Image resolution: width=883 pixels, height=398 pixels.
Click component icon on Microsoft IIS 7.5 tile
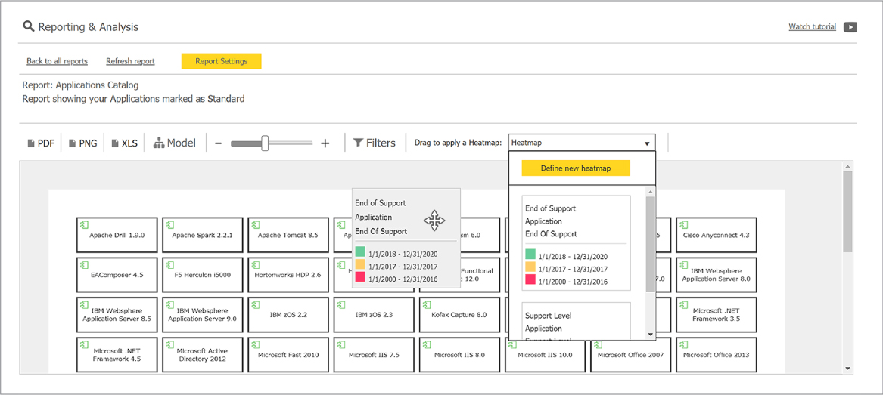pos(340,344)
